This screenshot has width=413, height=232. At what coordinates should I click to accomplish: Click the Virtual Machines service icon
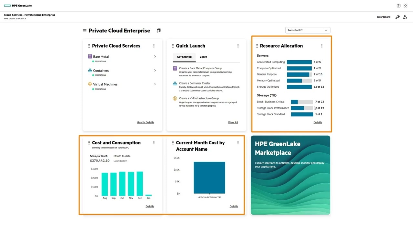pyautogui.click(x=90, y=84)
